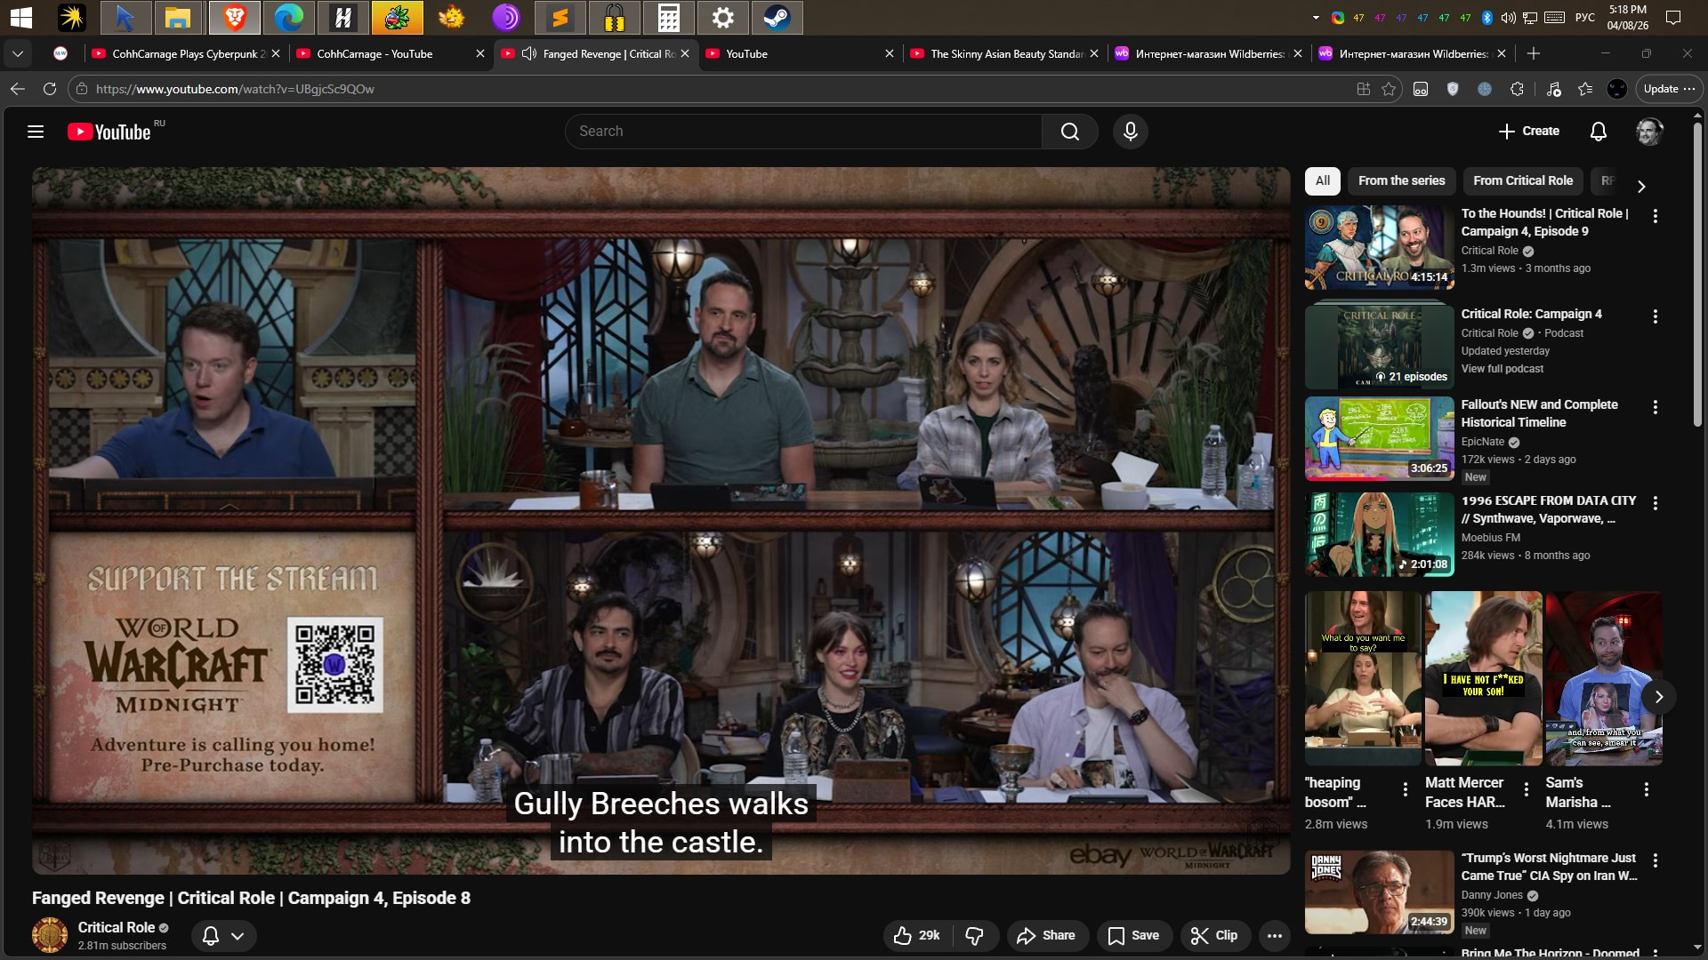Open the tab search dropdown arrow
This screenshot has height=960, width=1708.
(17, 53)
